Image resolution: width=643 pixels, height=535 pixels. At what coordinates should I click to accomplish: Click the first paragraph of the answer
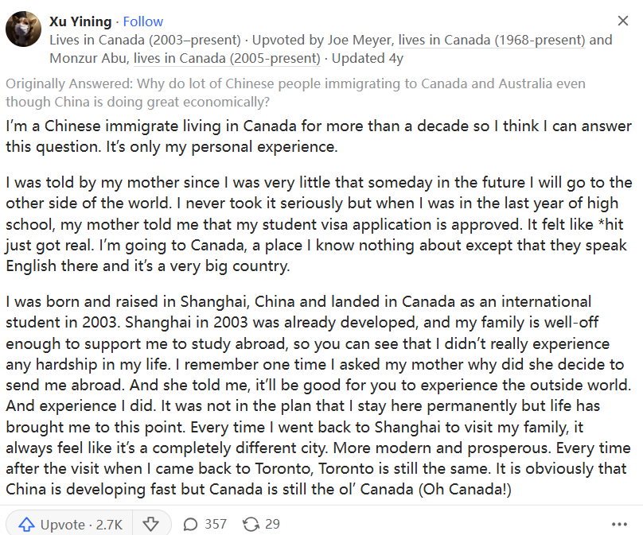[x=318, y=137]
